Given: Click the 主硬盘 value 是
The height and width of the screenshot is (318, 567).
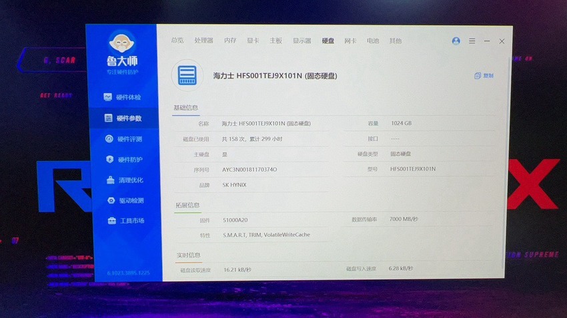Looking at the screenshot, I should (x=225, y=154).
